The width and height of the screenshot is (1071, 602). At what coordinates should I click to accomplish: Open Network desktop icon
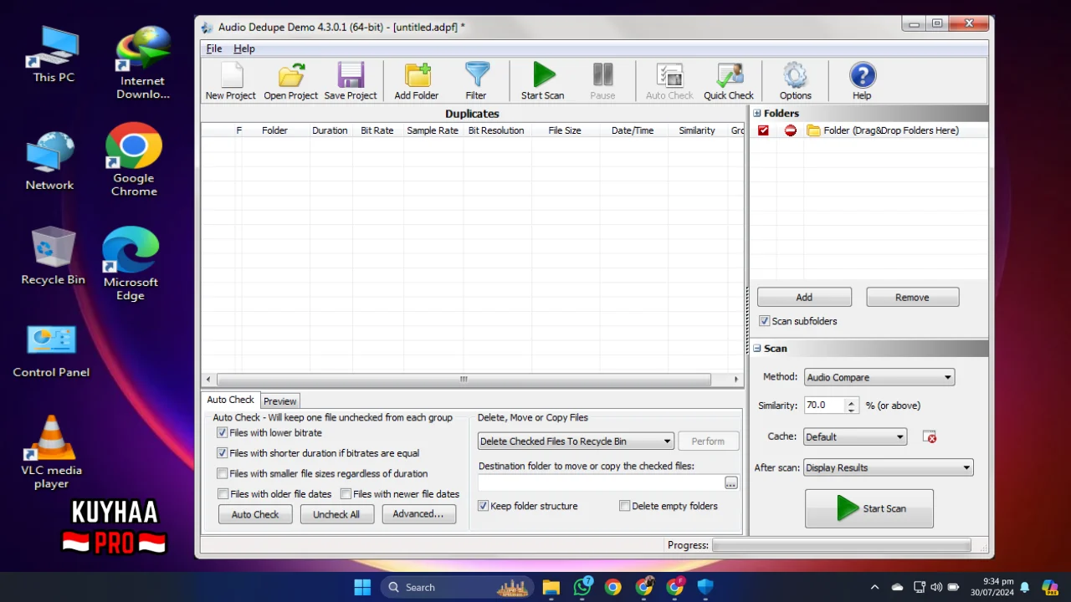(49, 161)
